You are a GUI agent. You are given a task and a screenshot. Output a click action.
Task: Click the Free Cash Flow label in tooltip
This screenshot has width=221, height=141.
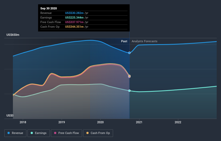(x=51, y=22)
